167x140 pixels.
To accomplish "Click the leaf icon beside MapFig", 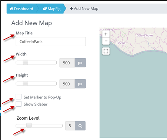I will click(45, 9).
